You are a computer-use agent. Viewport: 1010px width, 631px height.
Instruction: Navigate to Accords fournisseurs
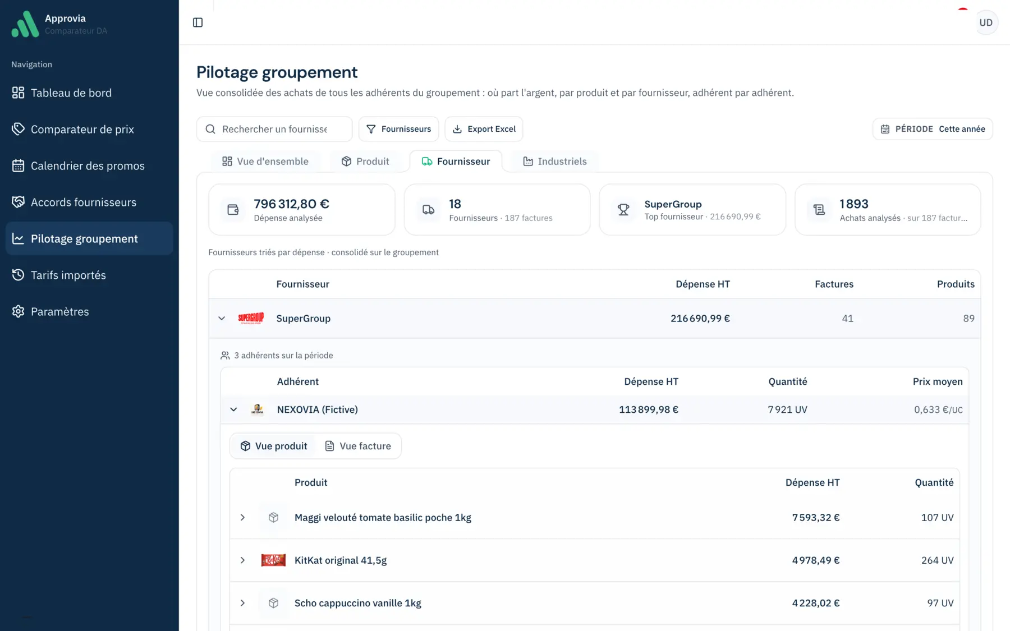coord(89,202)
